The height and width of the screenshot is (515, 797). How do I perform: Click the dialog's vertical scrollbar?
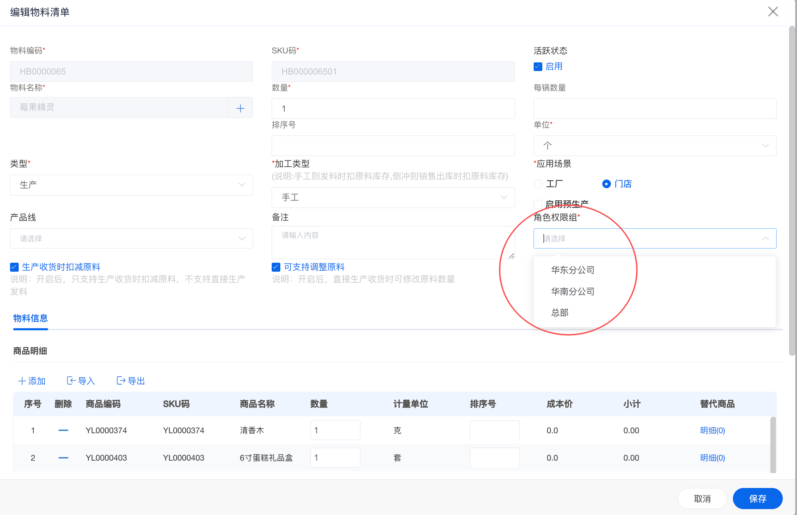click(x=792, y=191)
